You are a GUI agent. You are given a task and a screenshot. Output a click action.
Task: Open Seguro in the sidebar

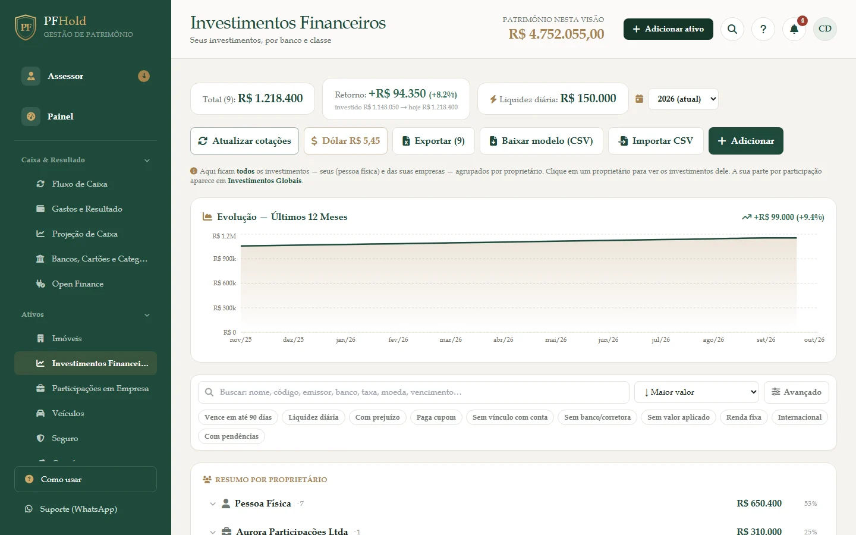86,439
